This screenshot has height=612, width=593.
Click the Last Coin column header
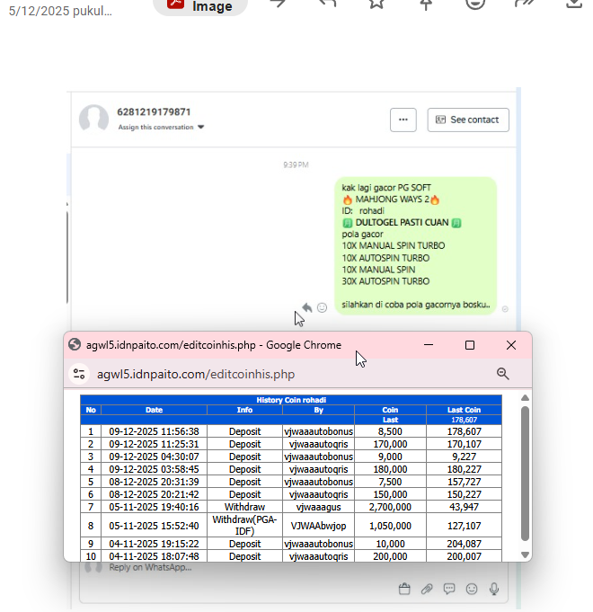click(464, 410)
